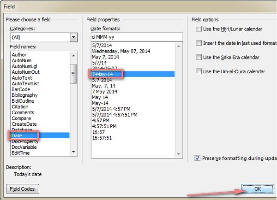Uncheck Preserve formatting during updates
Screen dimensions: 277x200
197,158
